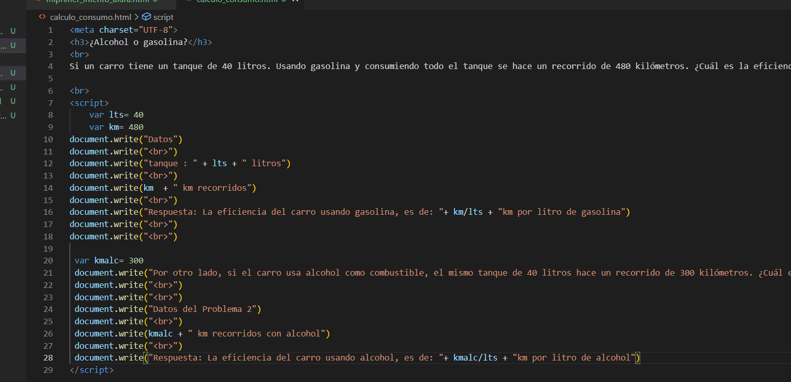Click the km/lts expression on line 16
The image size is (791, 382).
[468, 212]
